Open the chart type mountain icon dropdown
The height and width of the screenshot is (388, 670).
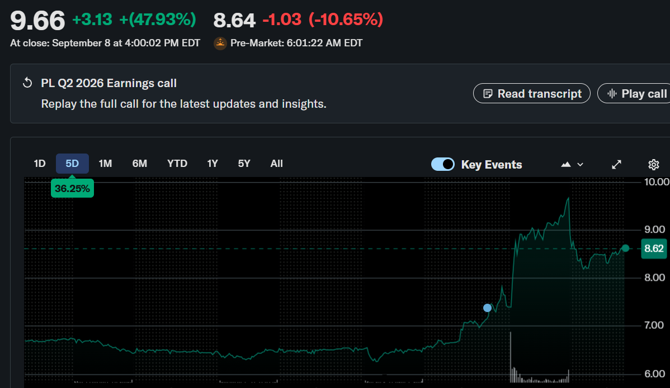tap(572, 165)
